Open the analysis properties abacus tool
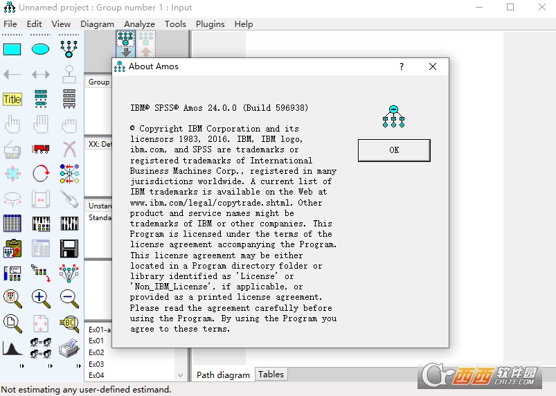 [41, 224]
